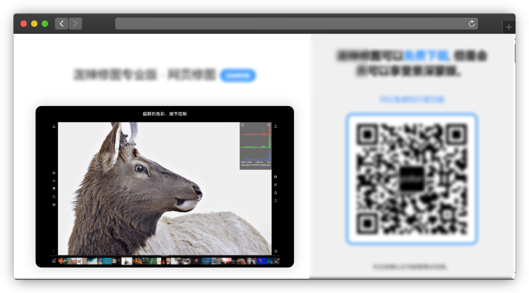Select the color circles tool in left toolbar
This screenshot has width=529, height=293.
54,173
